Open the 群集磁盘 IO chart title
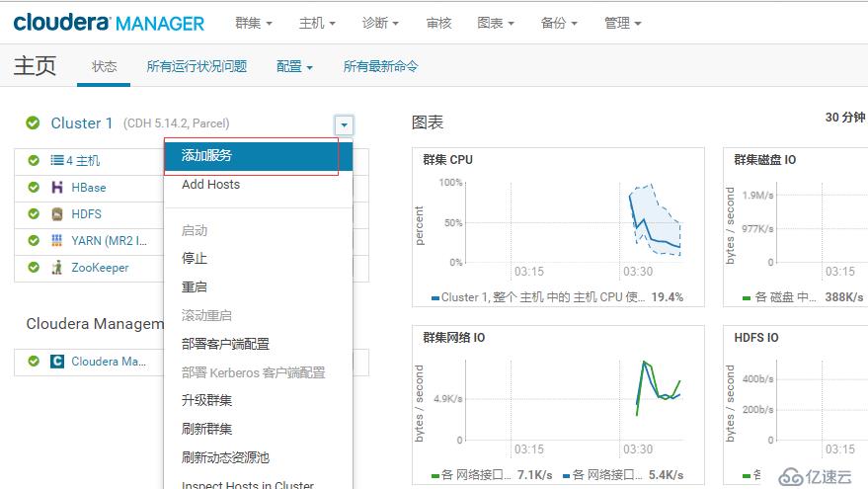This screenshot has width=868, height=489. point(765,160)
